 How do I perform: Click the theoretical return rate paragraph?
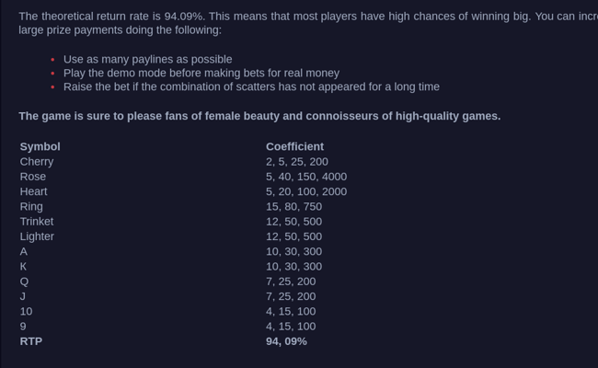(308, 23)
